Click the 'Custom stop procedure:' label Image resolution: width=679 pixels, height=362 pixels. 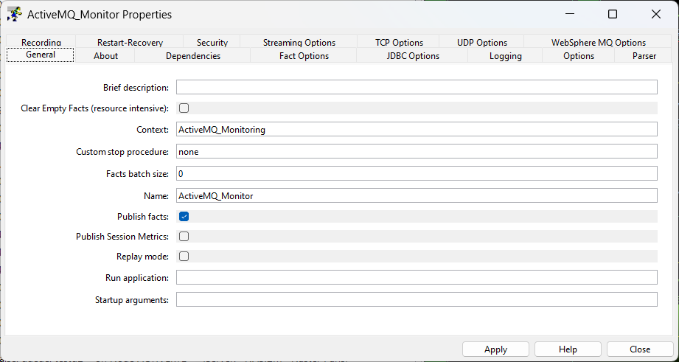click(122, 152)
